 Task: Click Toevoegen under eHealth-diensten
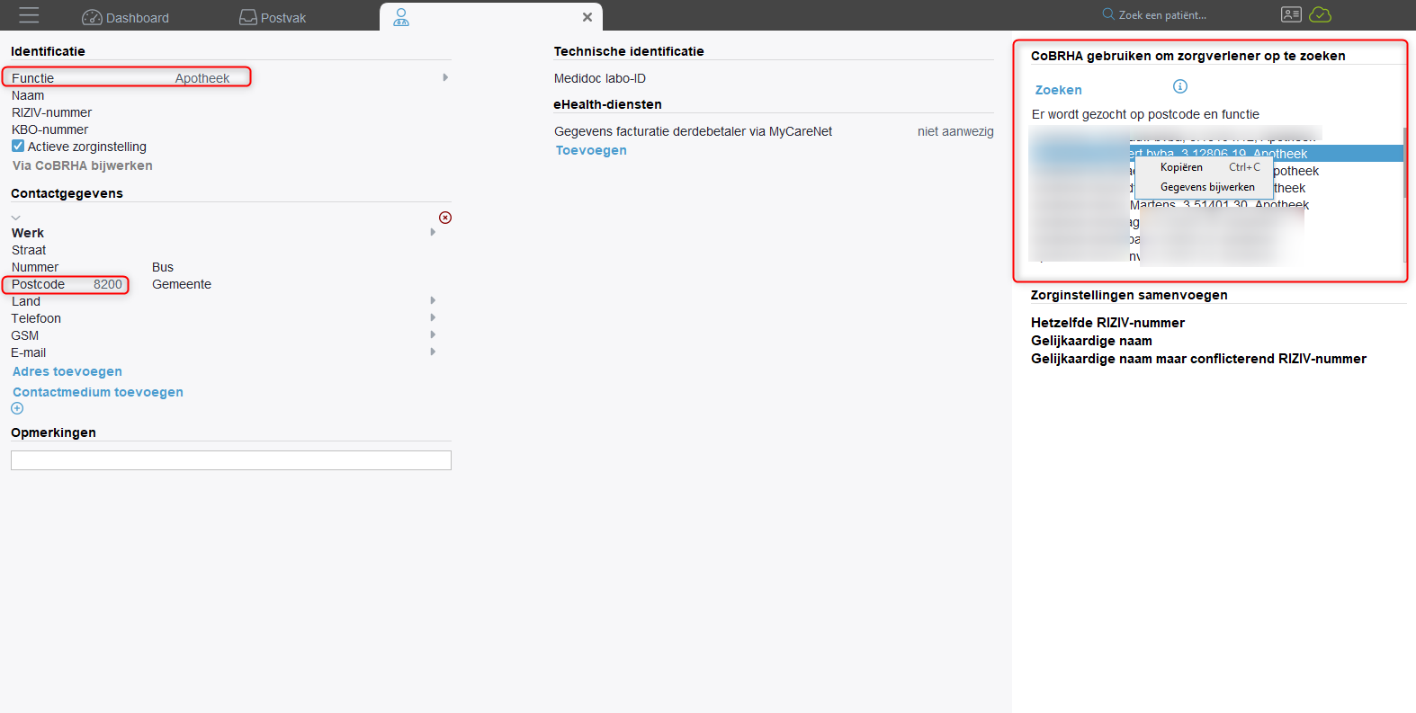[x=591, y=150]
